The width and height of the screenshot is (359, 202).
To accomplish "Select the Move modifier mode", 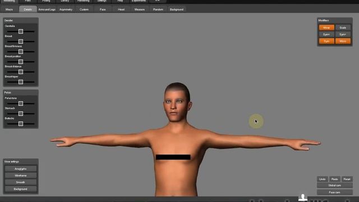I will (x=326, y=27).
